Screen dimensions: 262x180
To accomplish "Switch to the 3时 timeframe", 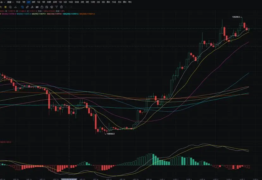I will tap(87, 2).
